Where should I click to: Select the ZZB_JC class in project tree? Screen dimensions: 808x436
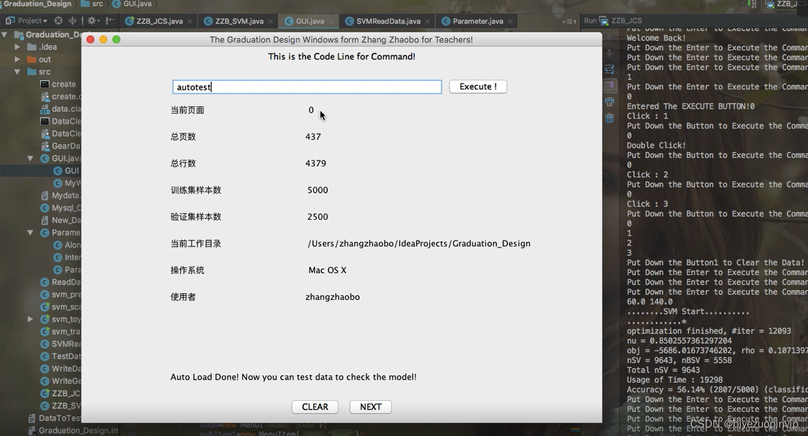coord(61,393)
